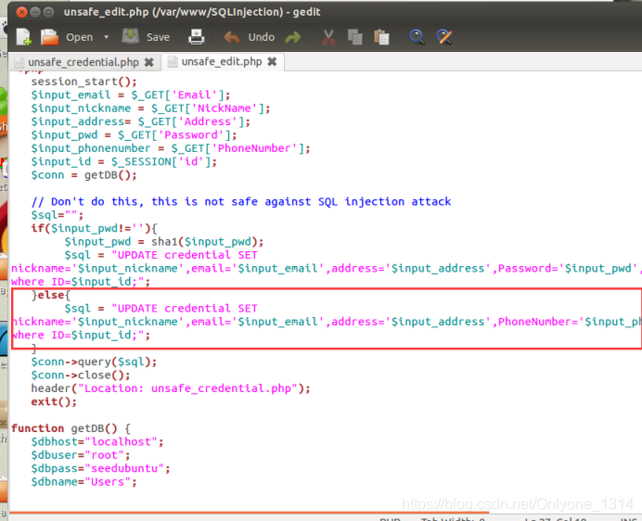Click the Save text label
The height and width of the screenshot is (521, 642).
click(158, 37)
